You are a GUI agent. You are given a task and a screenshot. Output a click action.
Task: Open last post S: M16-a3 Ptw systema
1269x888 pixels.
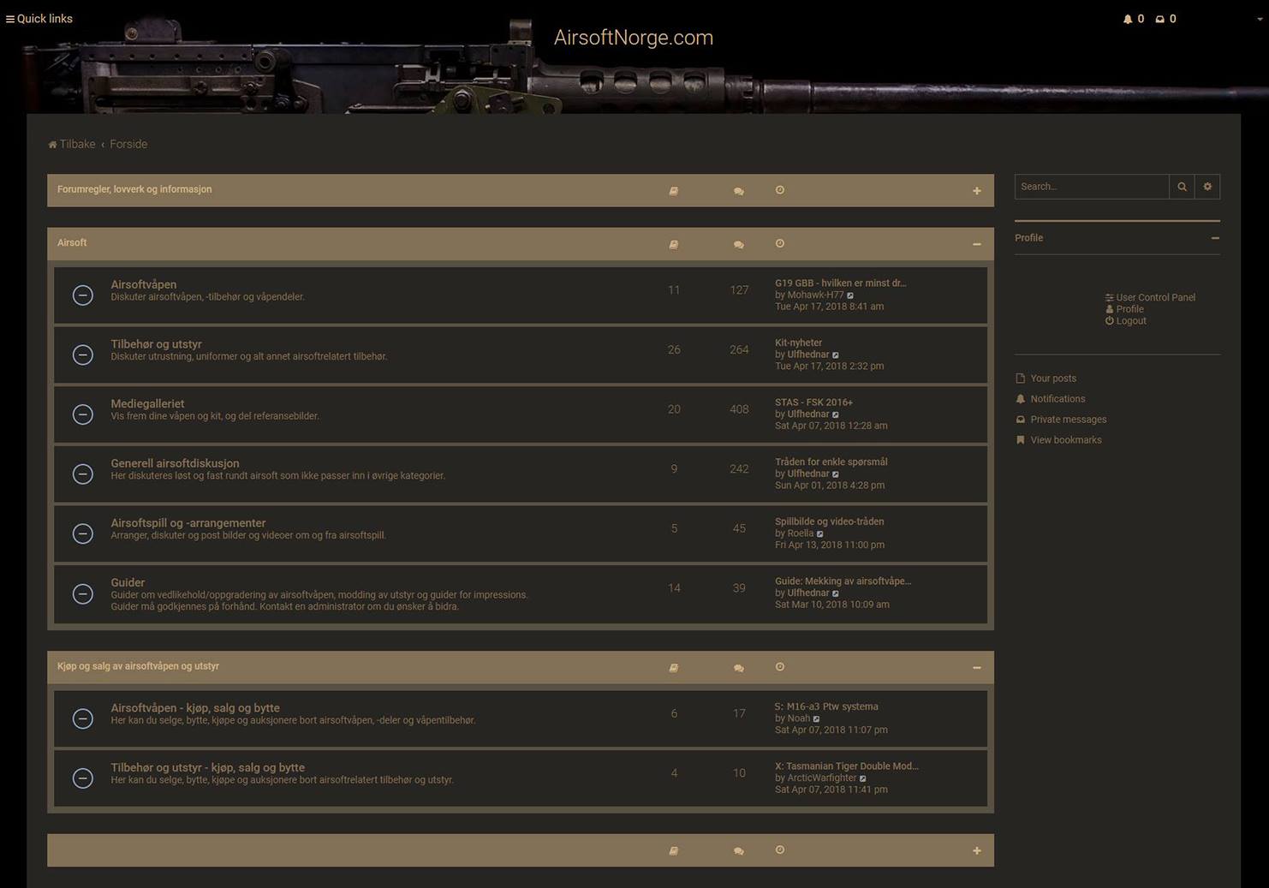click(826, 707)
